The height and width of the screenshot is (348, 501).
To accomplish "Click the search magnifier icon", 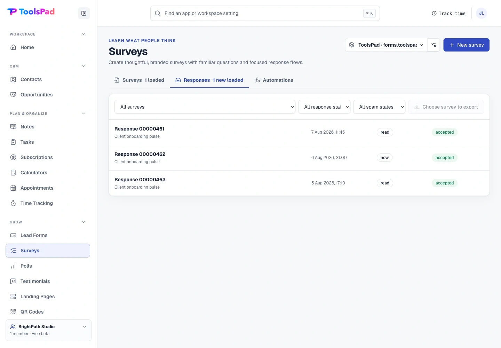I will 158,13.
